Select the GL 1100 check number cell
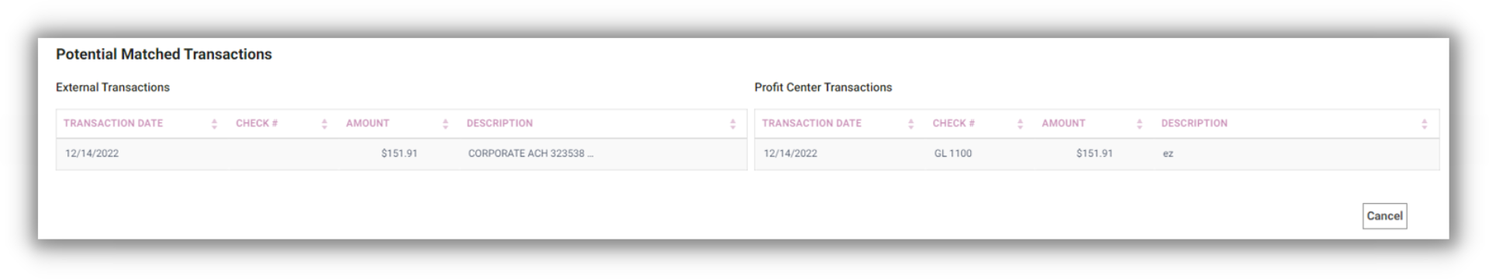 (953, 153)
